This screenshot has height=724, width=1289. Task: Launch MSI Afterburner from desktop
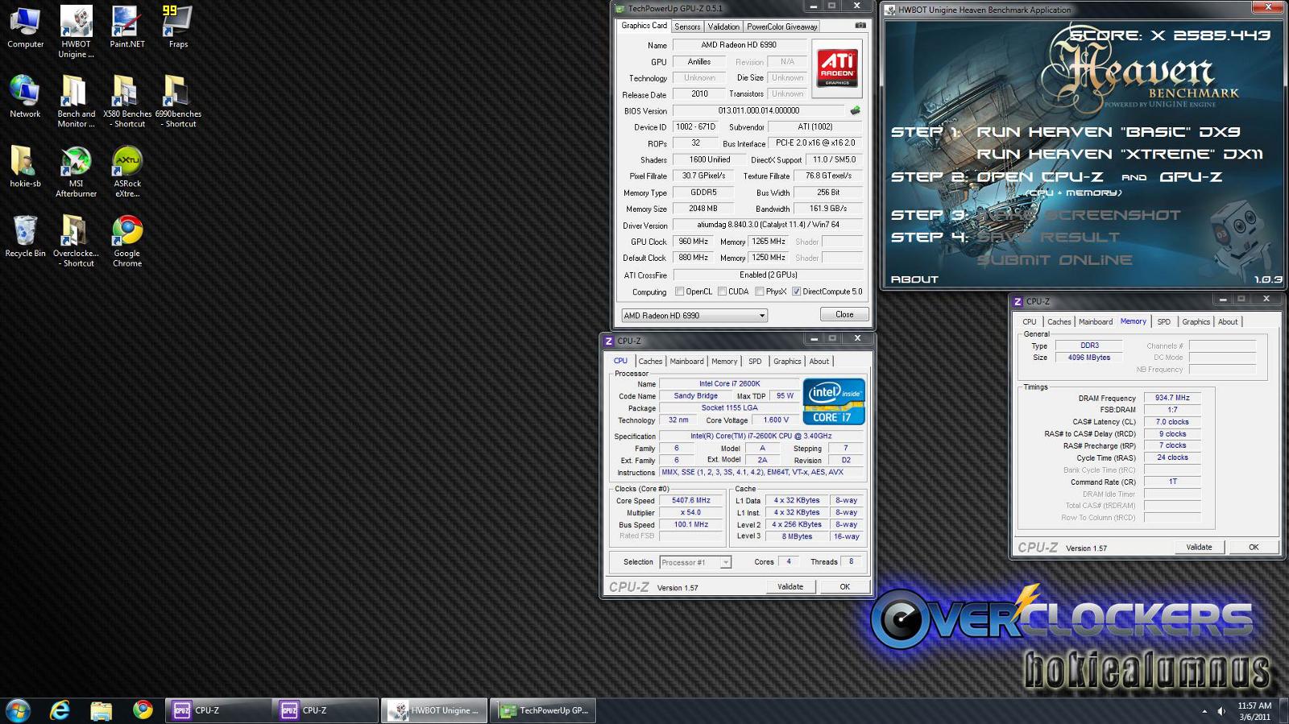pyautogui.click(x=76, y=172)
